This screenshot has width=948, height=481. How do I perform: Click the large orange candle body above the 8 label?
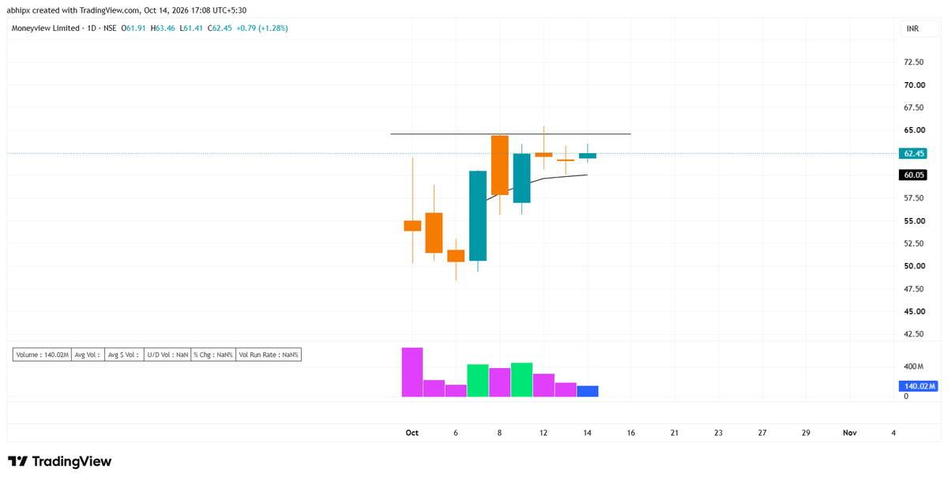coord(499,165)
